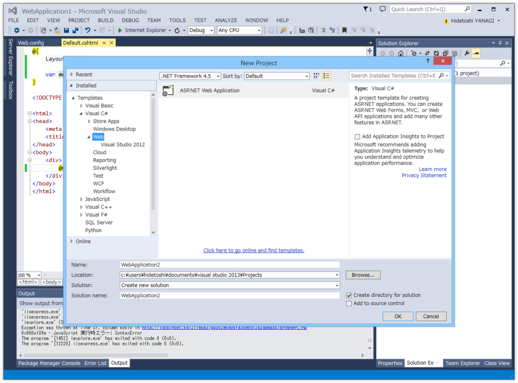This screenshot has height=383, width=518.
Task: Click the browser Refresh toolbar icon
Action: [x=177, y=30]
